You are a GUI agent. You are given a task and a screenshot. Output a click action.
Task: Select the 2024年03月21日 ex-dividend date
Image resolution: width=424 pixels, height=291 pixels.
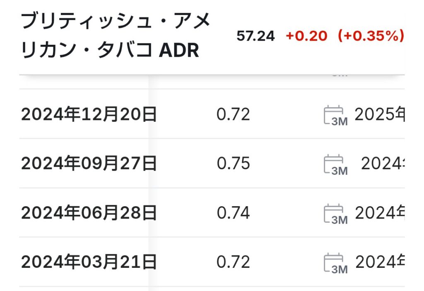point(89,262)
